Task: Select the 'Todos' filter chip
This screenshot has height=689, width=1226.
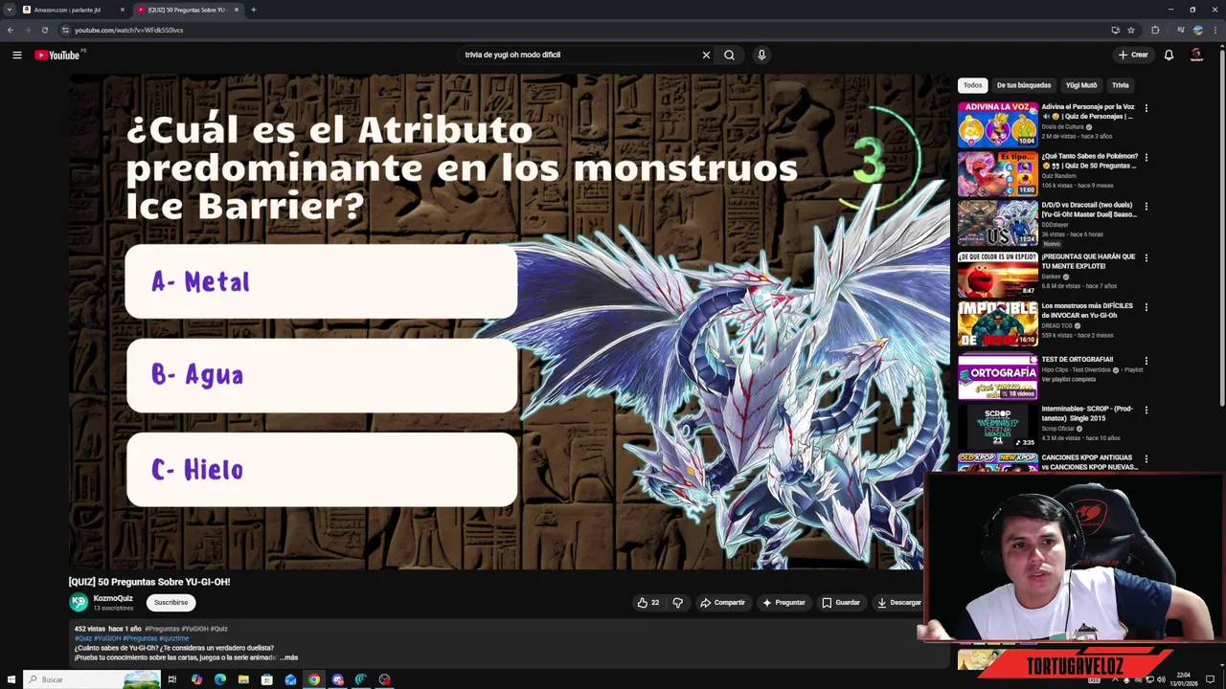Action: pyautogui.click(x=972, y=85)
